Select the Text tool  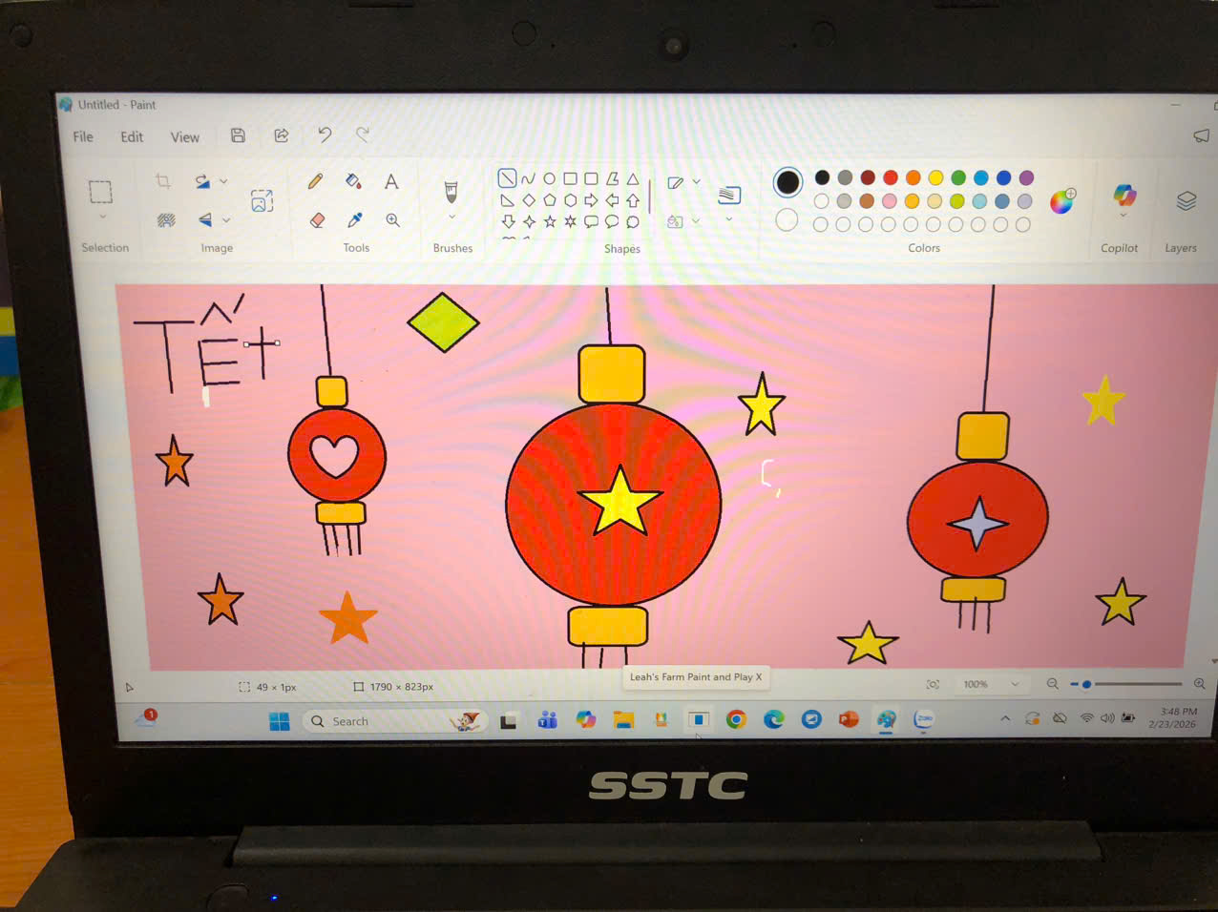coord(391,182)
